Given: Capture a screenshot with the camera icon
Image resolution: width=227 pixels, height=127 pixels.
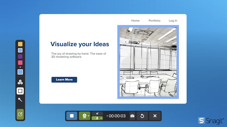Looking at the screenshot, I should (x=132, y=116).
